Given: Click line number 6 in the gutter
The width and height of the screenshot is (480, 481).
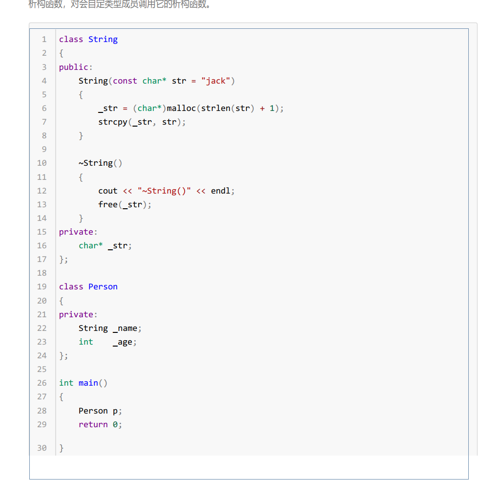Looking at the screenshot, I should coord(44,109).
